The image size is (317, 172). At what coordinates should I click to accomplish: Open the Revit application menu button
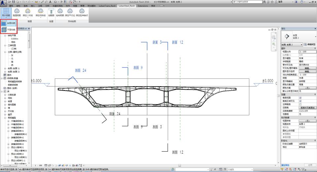click(3, 3)
